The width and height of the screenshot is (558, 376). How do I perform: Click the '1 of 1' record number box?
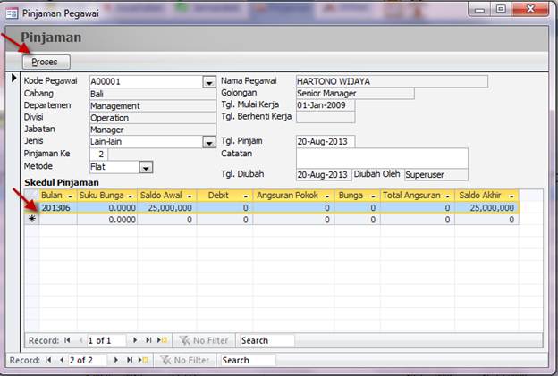tap(106, 340)
